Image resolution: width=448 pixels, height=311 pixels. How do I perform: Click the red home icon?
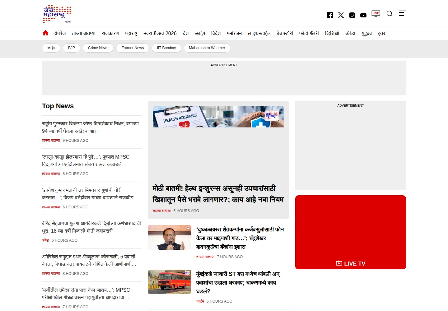pos(45,33)
